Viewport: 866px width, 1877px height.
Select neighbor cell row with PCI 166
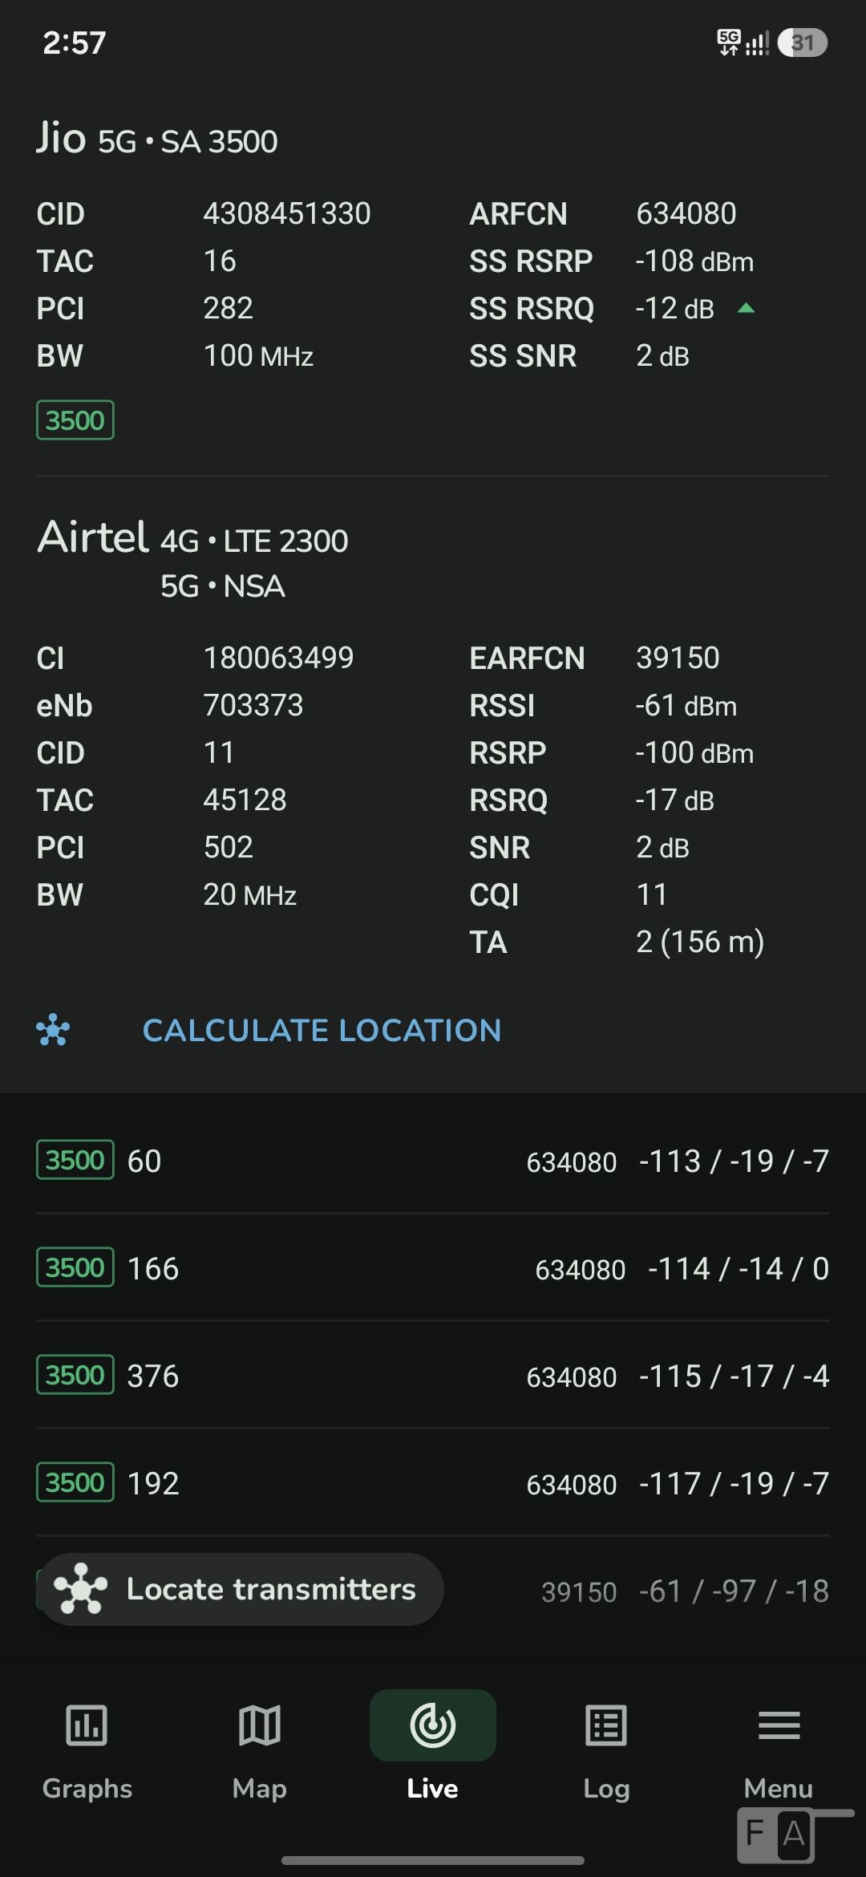click(433, 1268)
